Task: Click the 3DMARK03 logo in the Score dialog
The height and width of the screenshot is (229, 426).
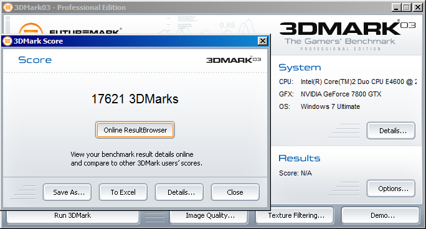Action: coord(234,60)
